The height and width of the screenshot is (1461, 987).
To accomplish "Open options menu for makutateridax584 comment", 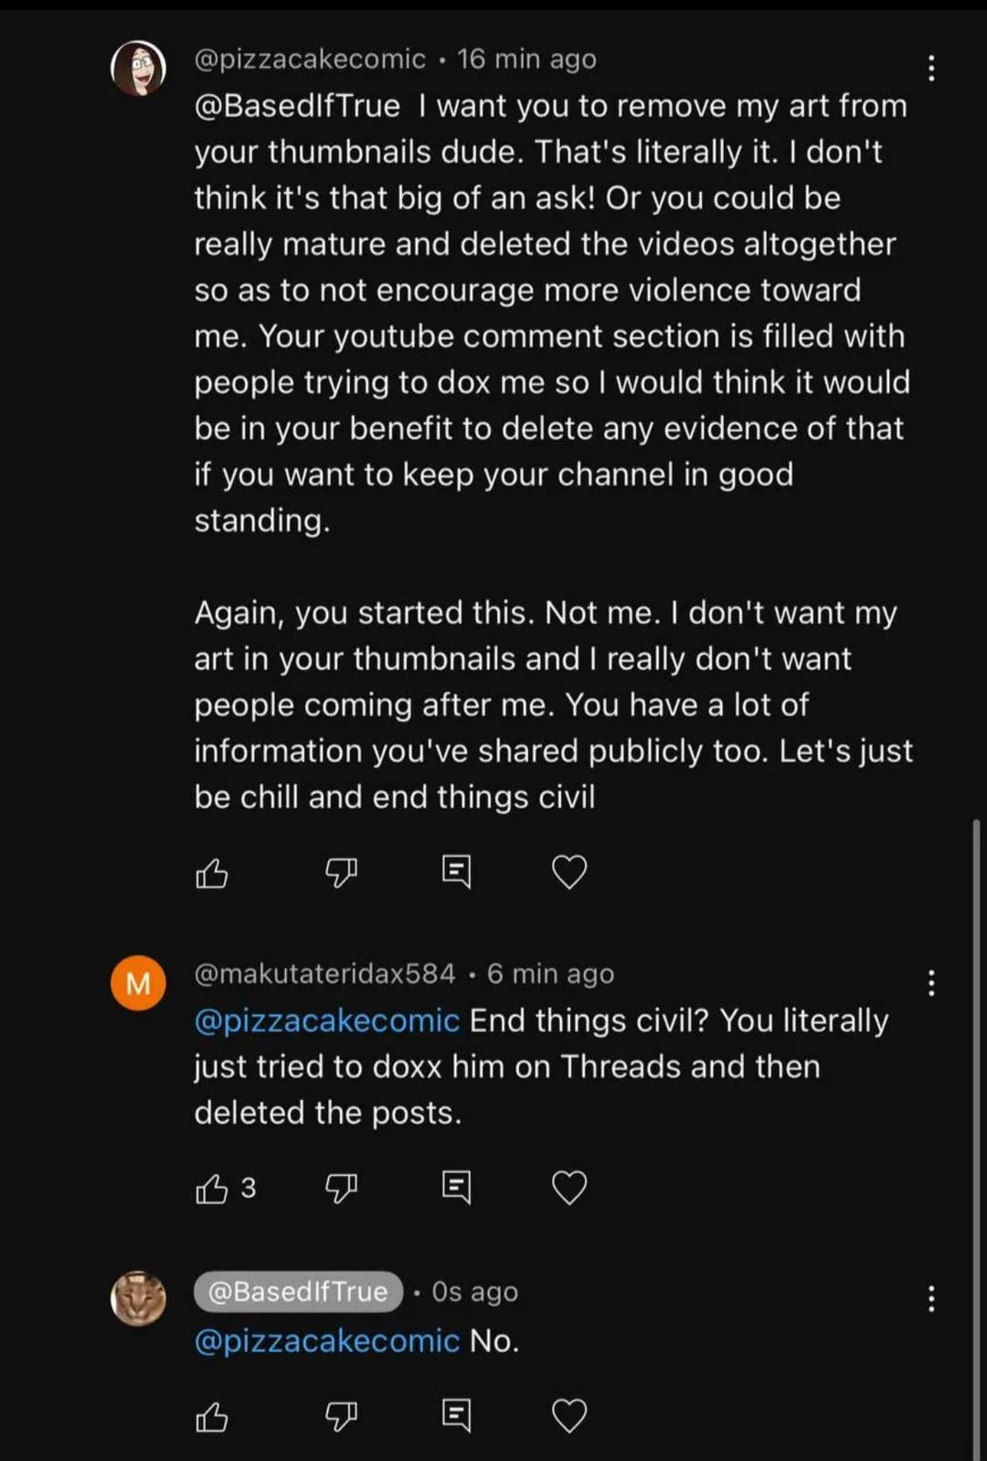I will click(930, 983).
